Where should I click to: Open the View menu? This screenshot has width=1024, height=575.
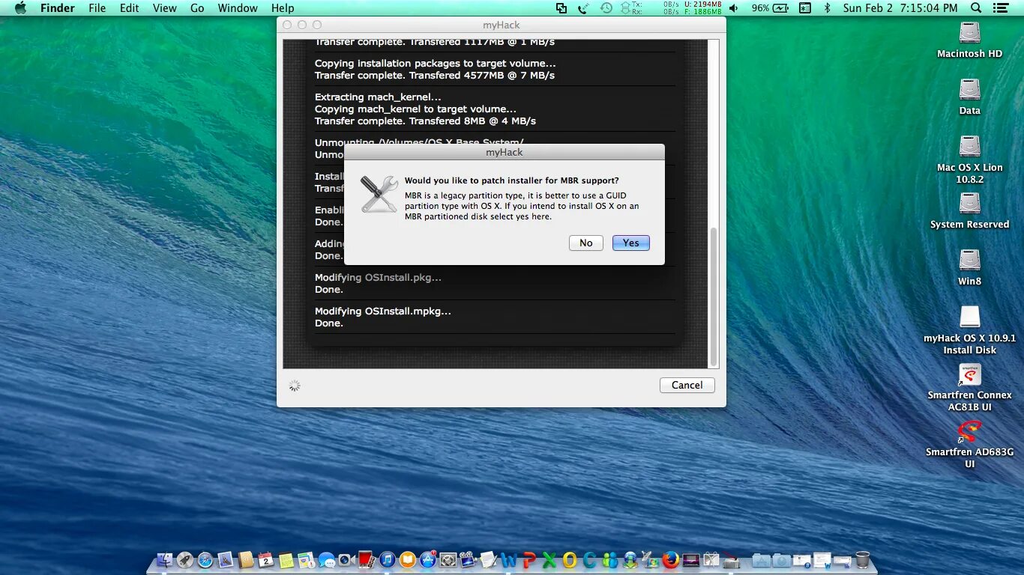pos(164,7)
